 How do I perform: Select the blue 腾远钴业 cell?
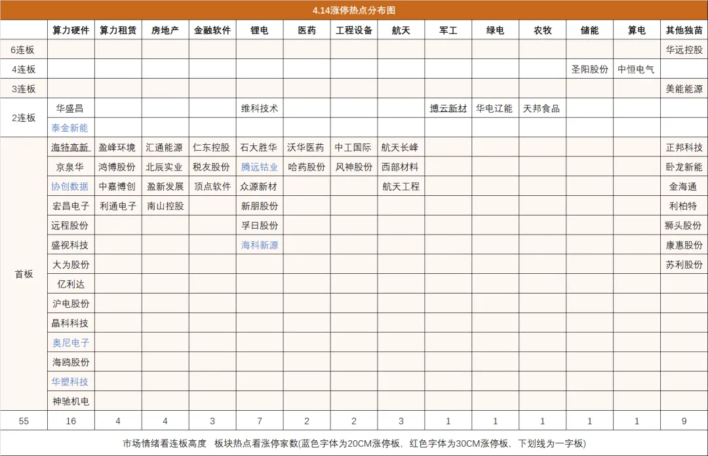coord(260,167)
